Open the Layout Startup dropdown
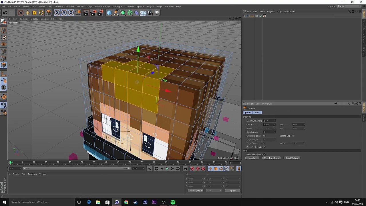 349,6
